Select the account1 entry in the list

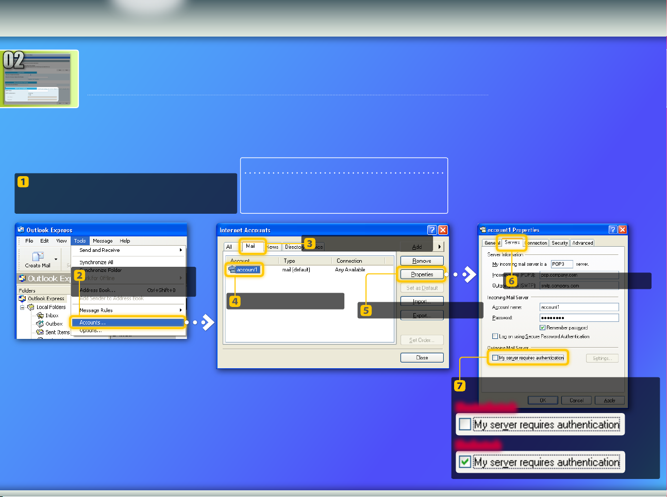pos(247,269)
